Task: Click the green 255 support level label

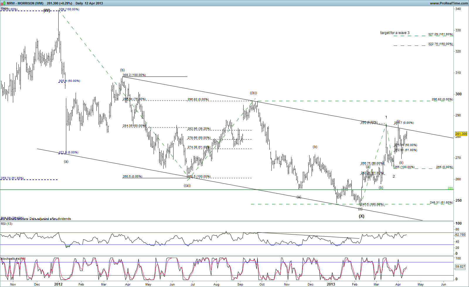Action: click(450, 188)
